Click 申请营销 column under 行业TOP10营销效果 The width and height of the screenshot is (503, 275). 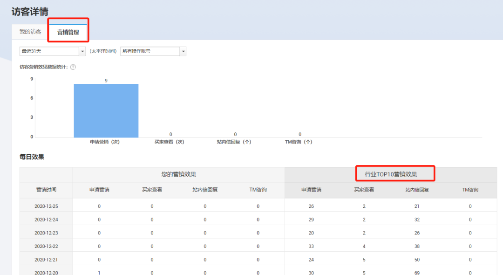(x=311, y=190)
